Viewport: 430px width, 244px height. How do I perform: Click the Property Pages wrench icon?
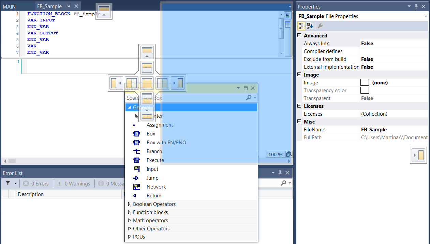[x=320, y=26]
